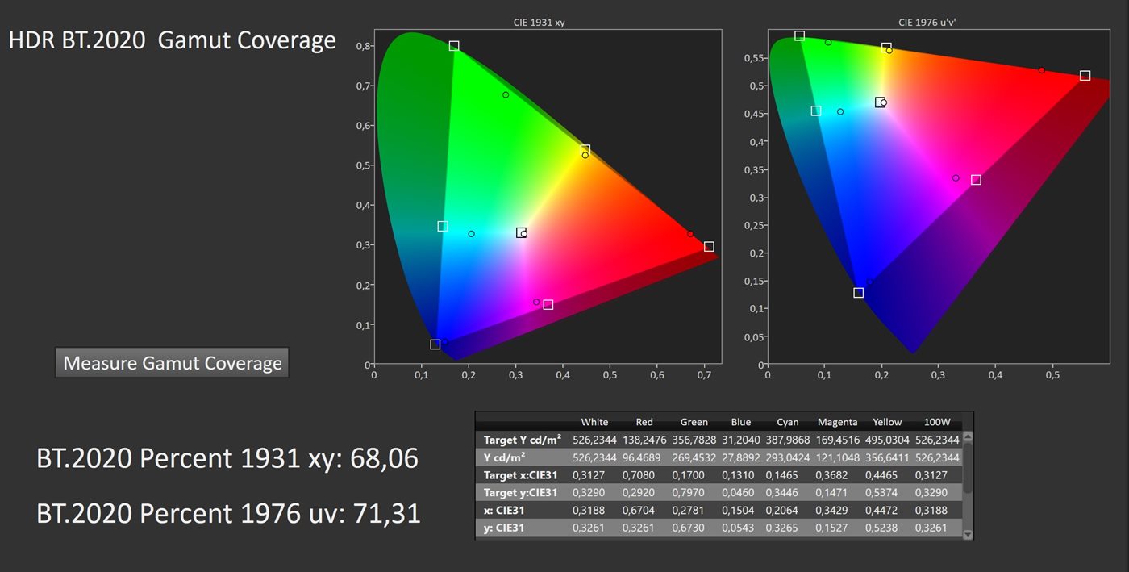This screenshot has width=1129, height=572.
Task: Click magenta target square in CIE 1931 chart
Action: [548, 305]
